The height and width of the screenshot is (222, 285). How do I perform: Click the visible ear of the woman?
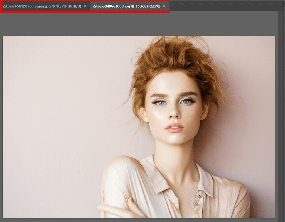pyautogui.click(x=143, y=114)
